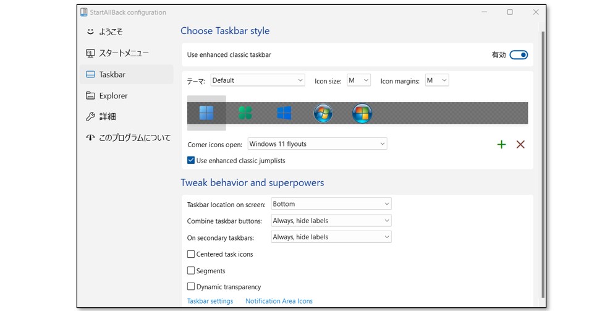Open the Explorer section
This screenshot has width=610, height=311.
coord(127,96)
